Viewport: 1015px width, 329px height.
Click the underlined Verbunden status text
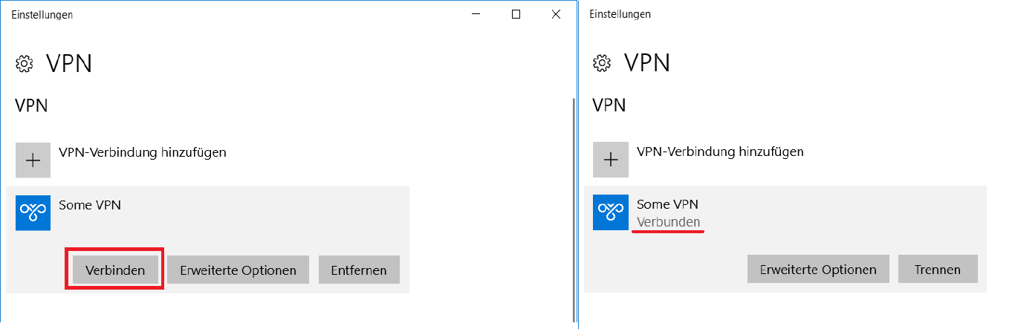[668, 222]
